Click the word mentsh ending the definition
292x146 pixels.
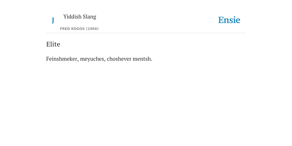pyautogui.click(x=142, y=59)
